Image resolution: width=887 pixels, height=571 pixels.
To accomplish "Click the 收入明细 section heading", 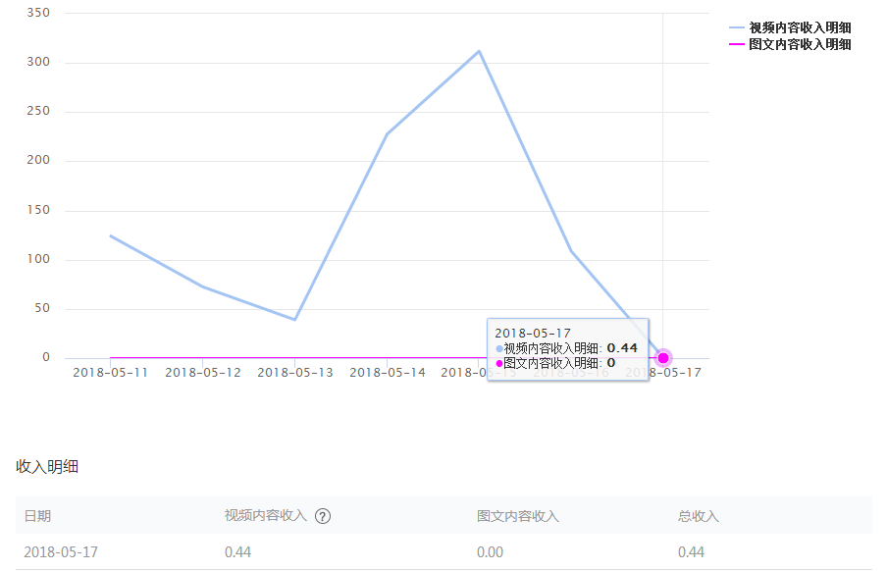I will (47, 467).
